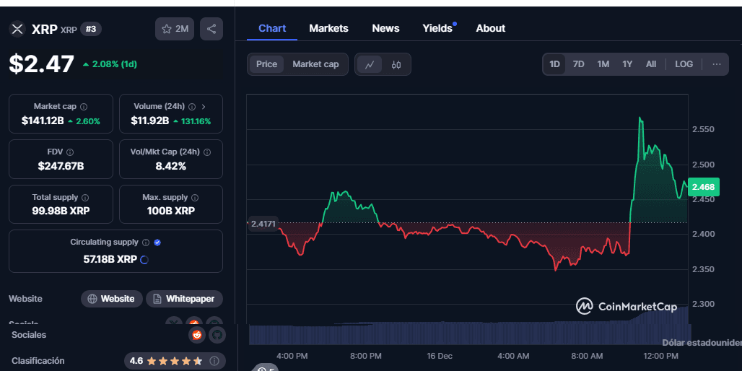Screen dimensions: 742x371
Task: Select 7D time range
Action: pyautogui.click(x=578, y=64)
